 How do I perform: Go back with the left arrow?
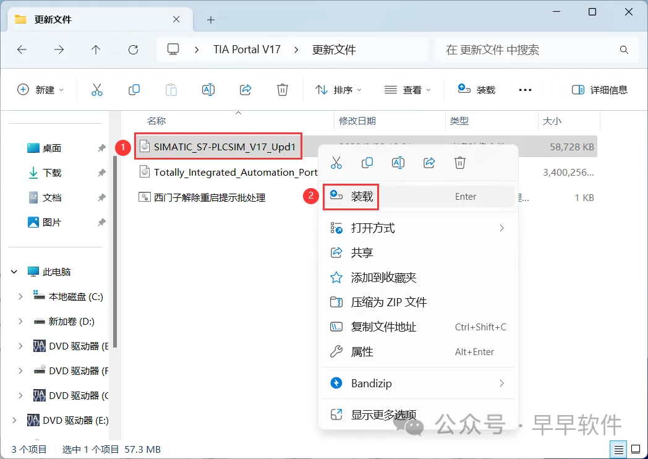click(22, 50)
